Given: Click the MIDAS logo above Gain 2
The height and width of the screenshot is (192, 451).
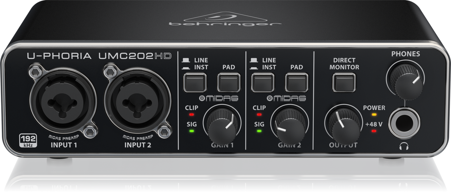Looking at the screenshot, I should coord(286,98).
